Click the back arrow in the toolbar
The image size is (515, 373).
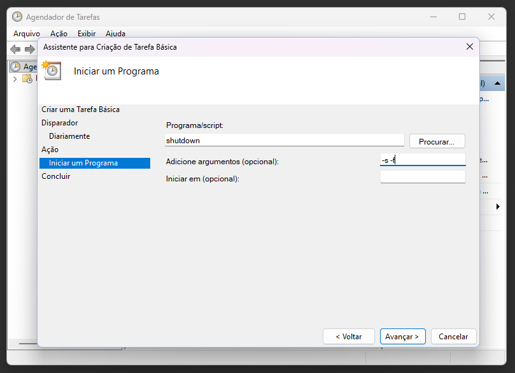pyautogui.click(x=15, y=49)
